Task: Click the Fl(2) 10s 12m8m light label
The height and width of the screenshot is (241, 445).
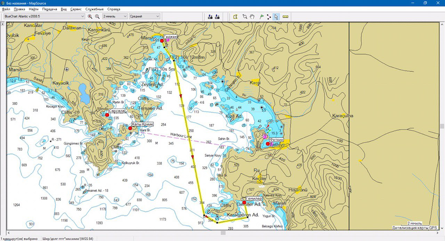Action: [187, 58]
